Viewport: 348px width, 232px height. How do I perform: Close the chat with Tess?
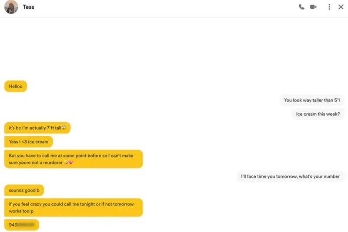tap(341, 7)
